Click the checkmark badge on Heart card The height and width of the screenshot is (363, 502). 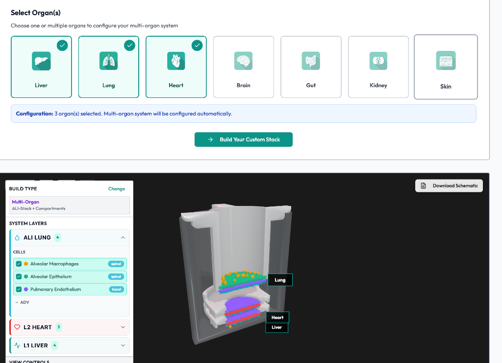tap(197, 45)
